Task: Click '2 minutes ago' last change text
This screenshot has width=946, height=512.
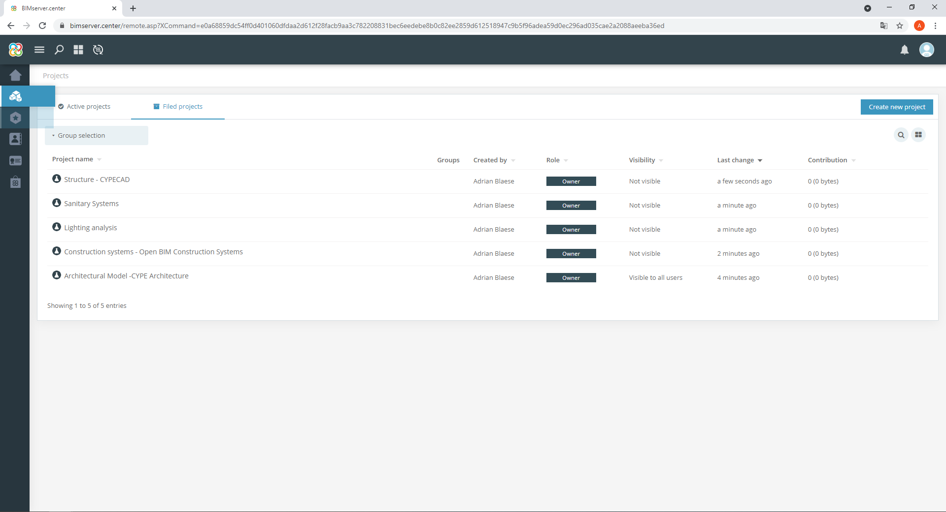Action: tap(738, 254)
